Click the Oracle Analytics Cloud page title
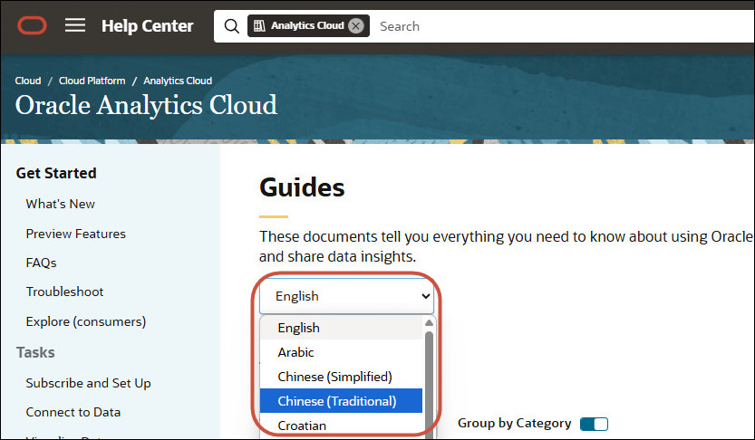This screenshot has height=440, width=755. click(146, 105)
